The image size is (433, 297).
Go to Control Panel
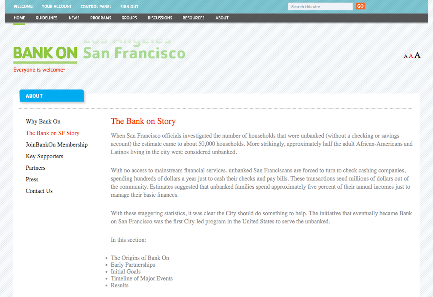pos(96,6)
